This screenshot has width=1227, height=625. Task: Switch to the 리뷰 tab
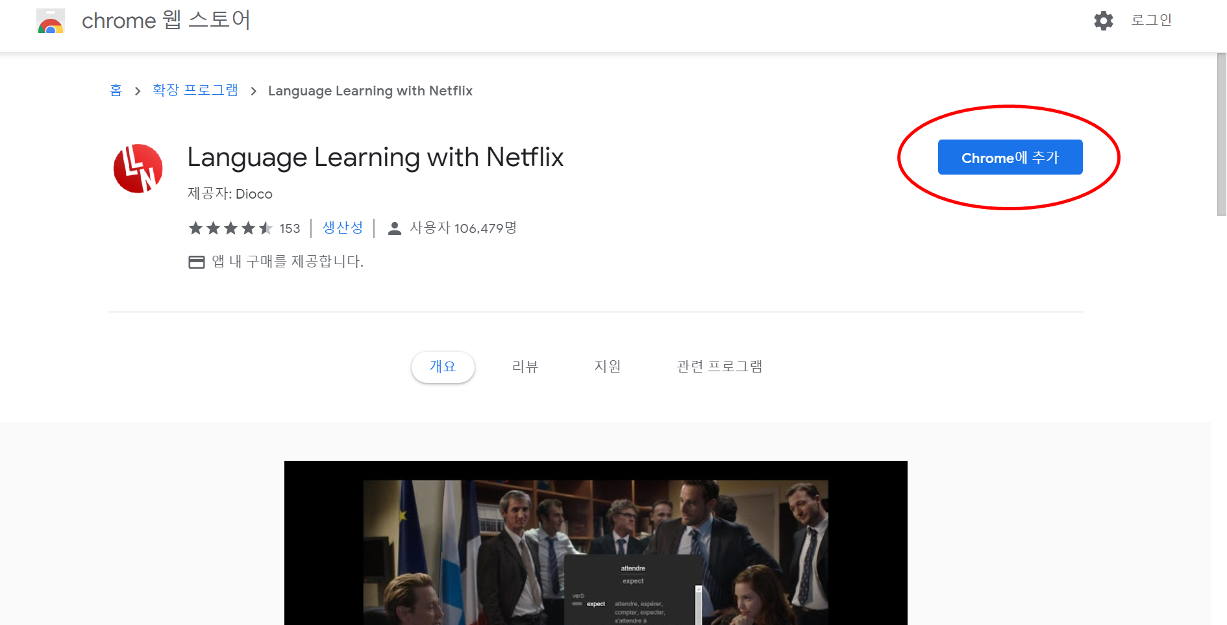coord(525,367)
